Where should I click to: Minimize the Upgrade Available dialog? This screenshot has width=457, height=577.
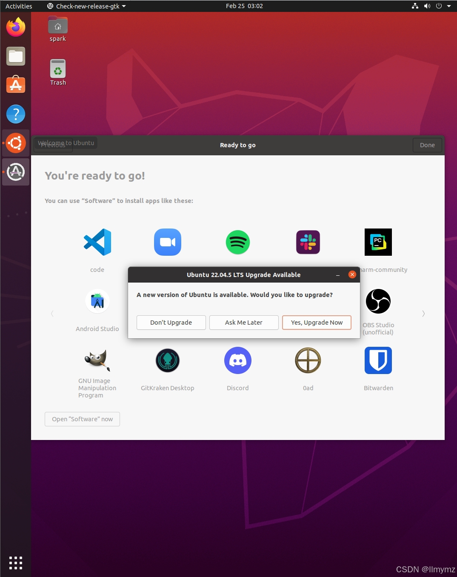click(338, 275)
